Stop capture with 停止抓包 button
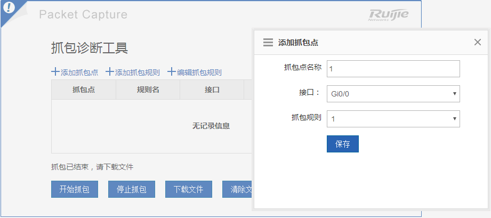491x218 pixels. [x=131, y=189]
